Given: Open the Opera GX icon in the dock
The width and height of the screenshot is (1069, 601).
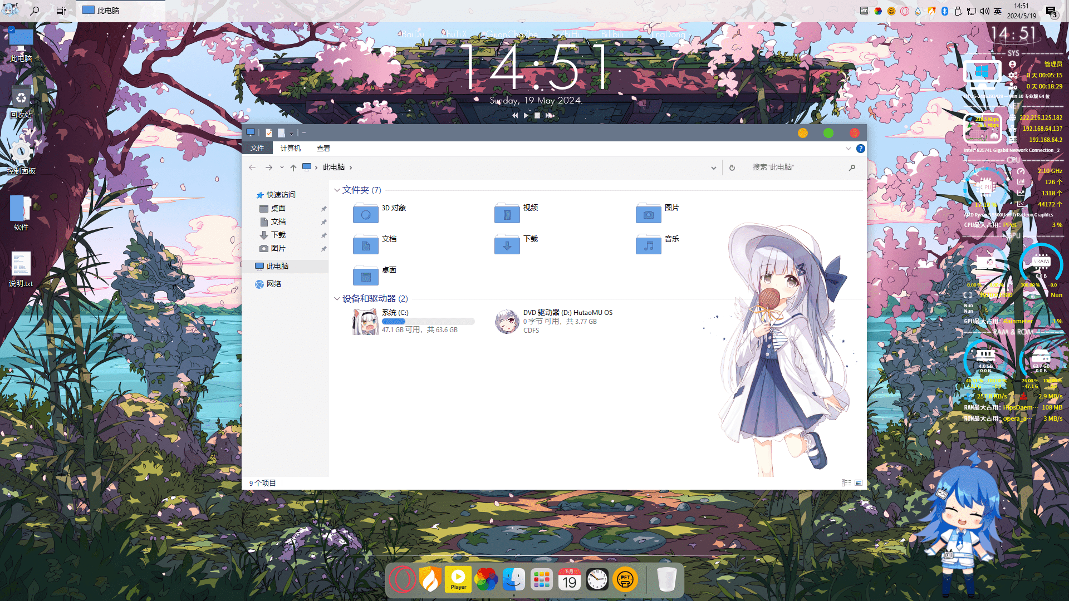Looking at the screenshot, I should (x=402, y=579).
